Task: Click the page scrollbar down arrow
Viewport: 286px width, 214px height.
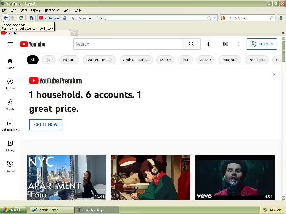Action: click(x=284, y=198)
